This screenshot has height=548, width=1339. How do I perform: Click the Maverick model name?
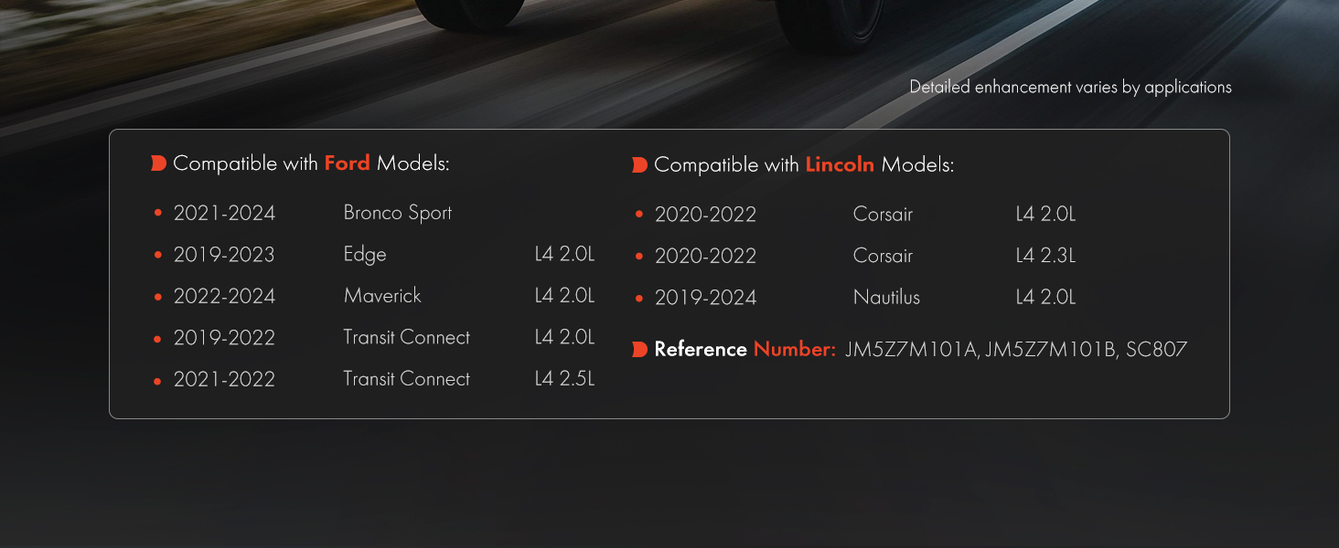pos(382,296)
